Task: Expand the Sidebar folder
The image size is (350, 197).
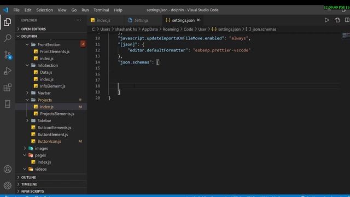Action: pyautogui.click(x=44, y=120)
